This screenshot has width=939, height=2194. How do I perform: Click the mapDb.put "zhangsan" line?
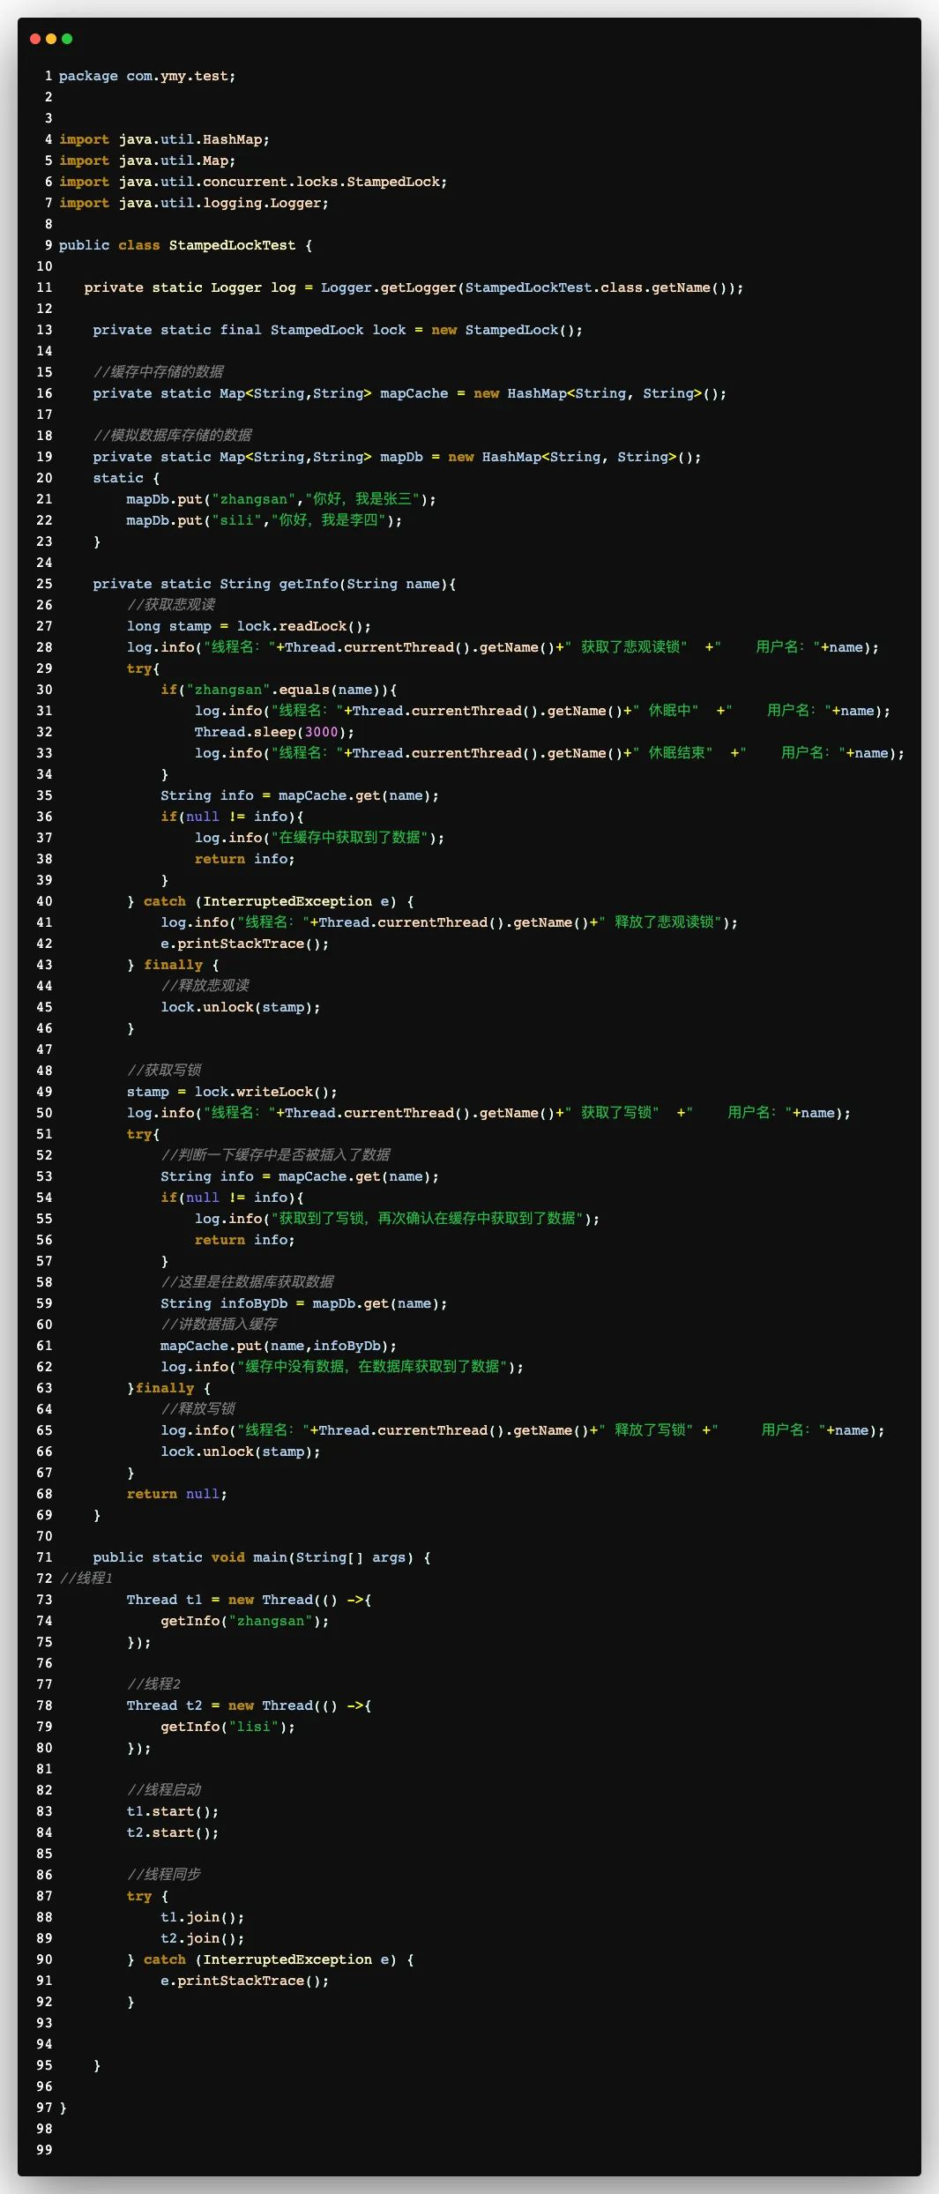(281, 499)
